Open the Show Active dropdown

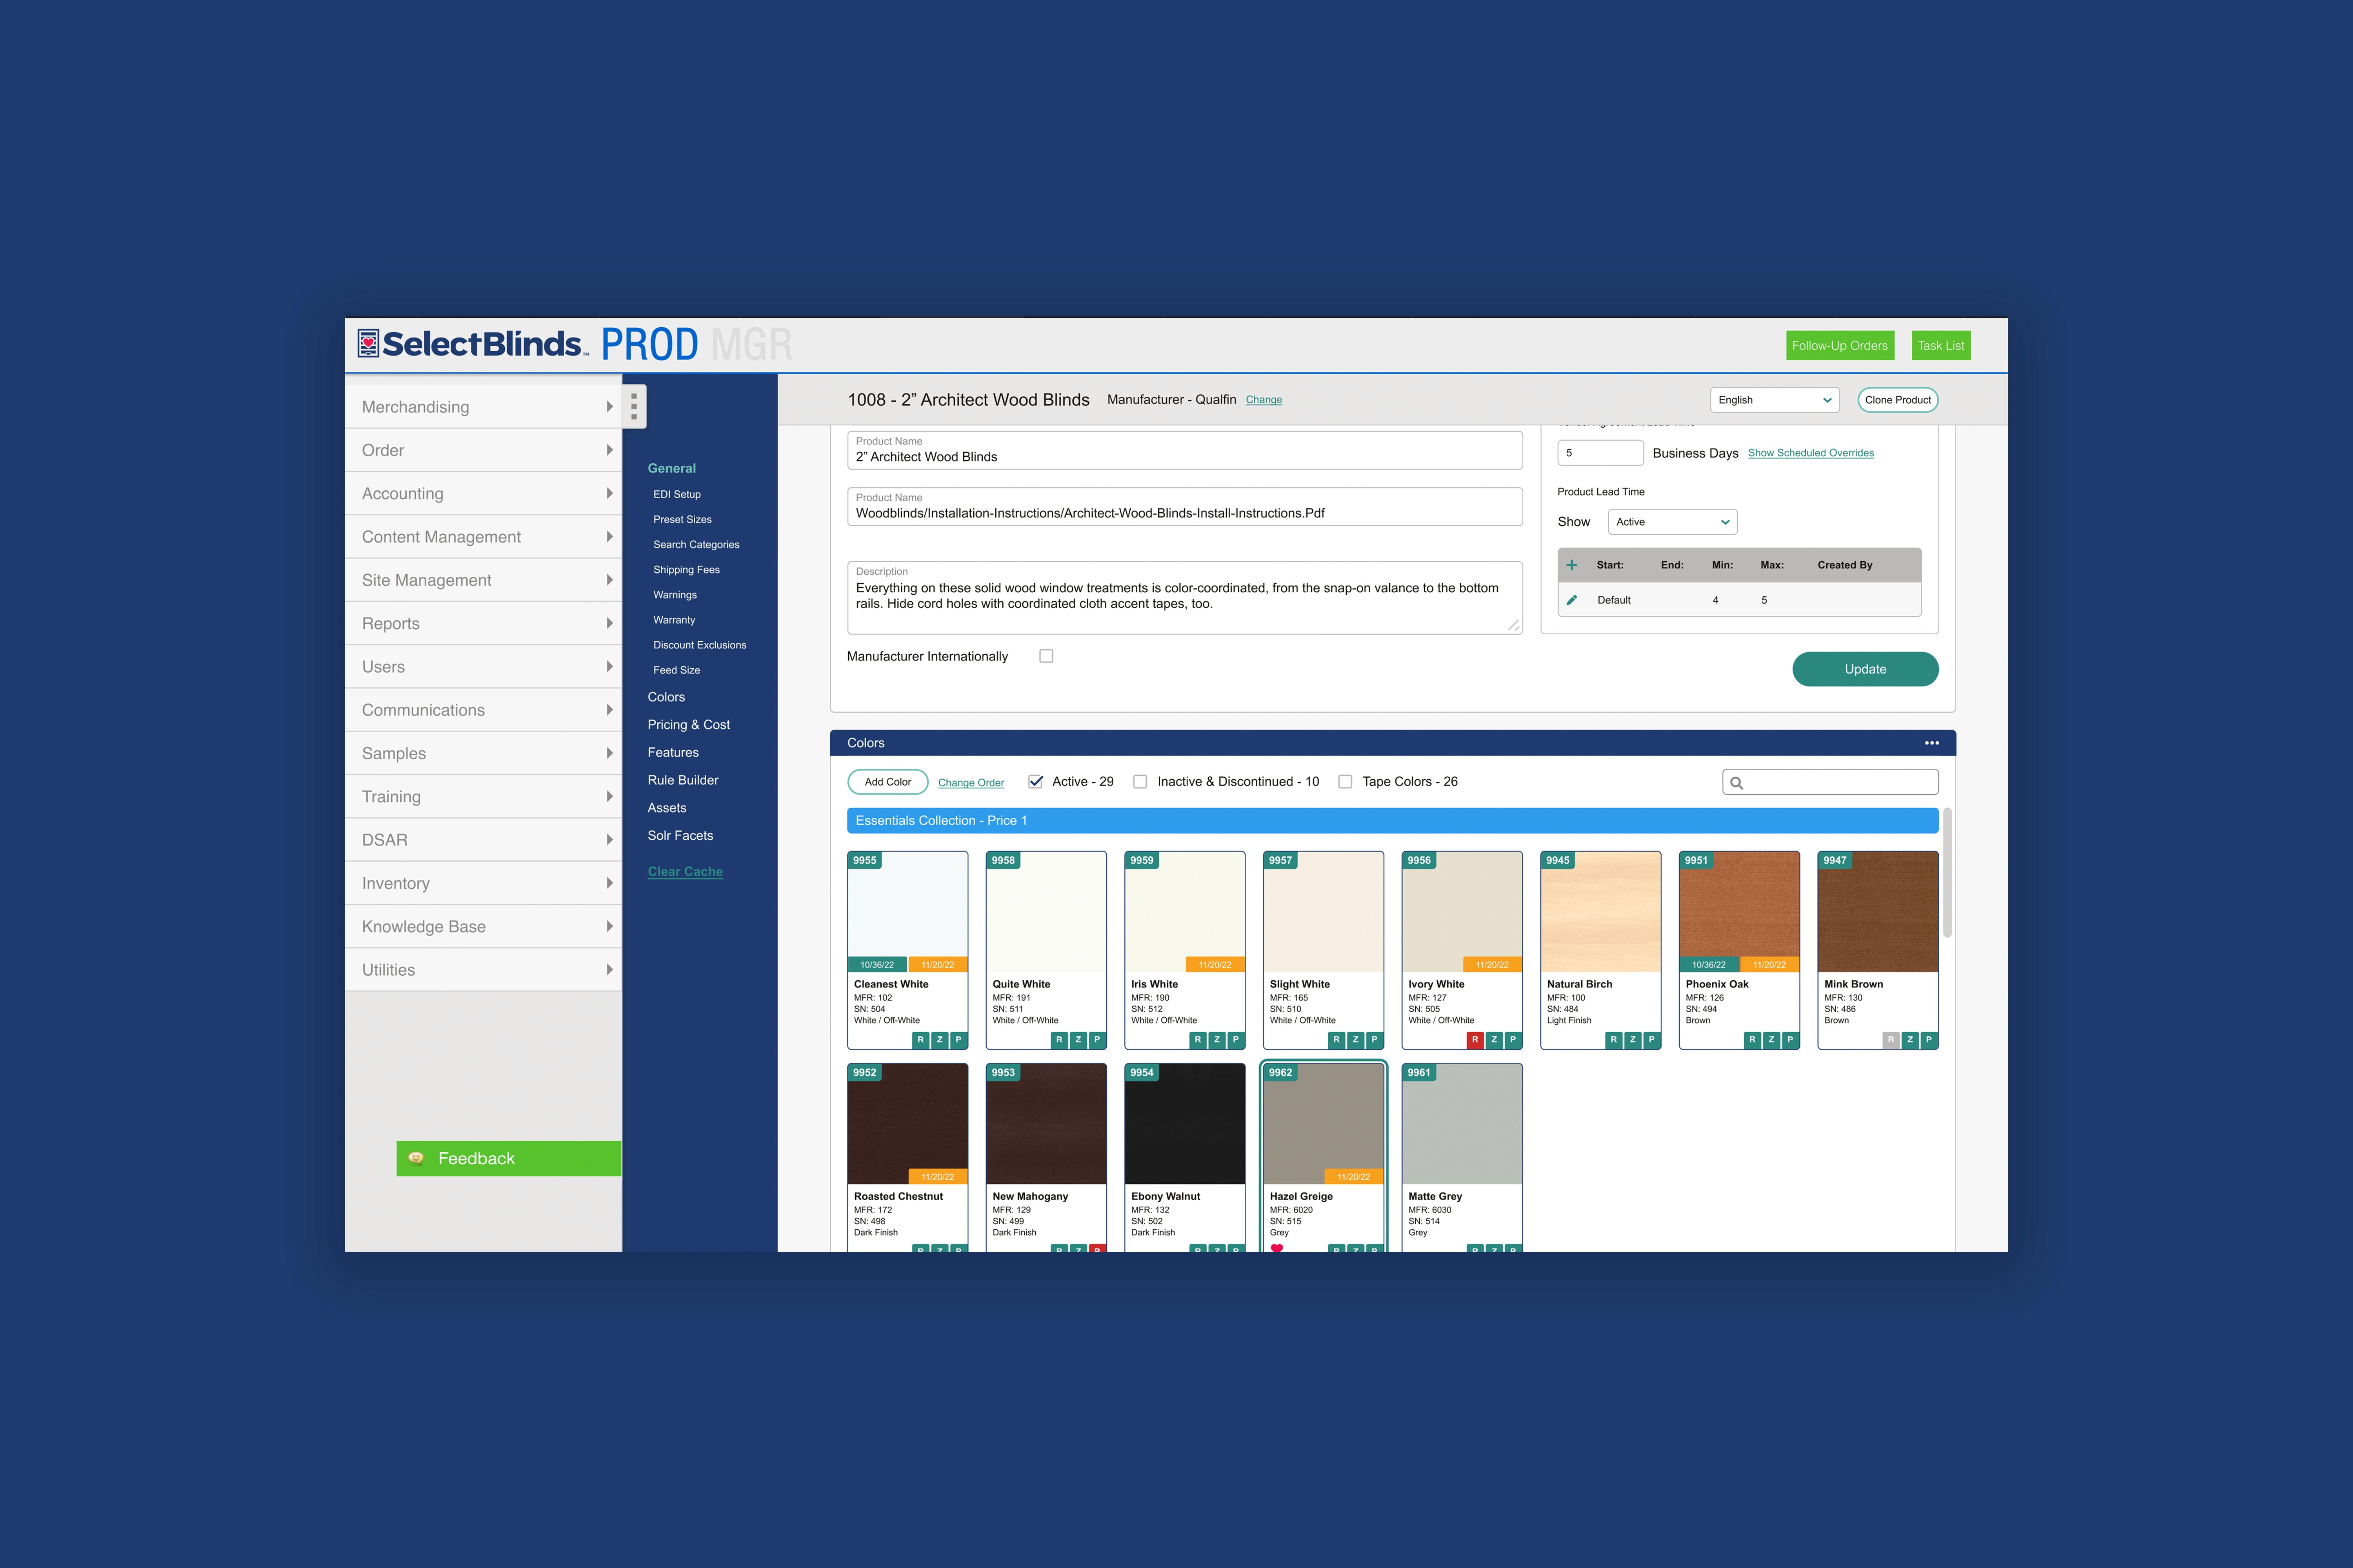pyautogui.click(x=1673, y=522)
